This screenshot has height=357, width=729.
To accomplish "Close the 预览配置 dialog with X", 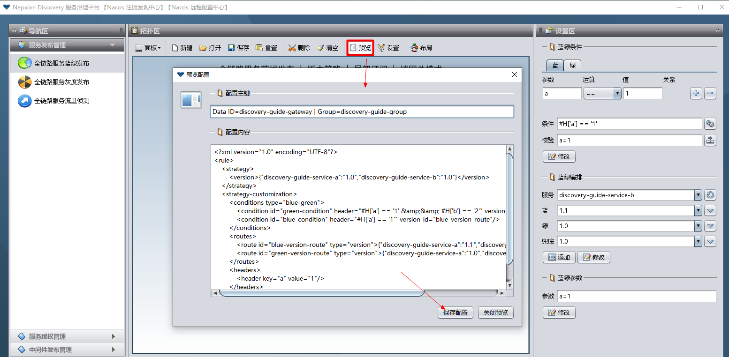I will [514, 74].
